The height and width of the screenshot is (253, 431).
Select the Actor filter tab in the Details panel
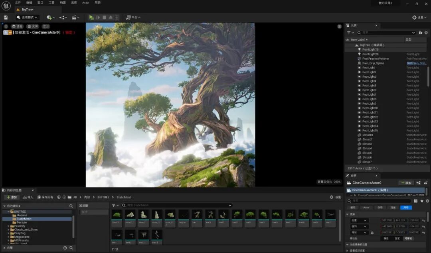366,208
